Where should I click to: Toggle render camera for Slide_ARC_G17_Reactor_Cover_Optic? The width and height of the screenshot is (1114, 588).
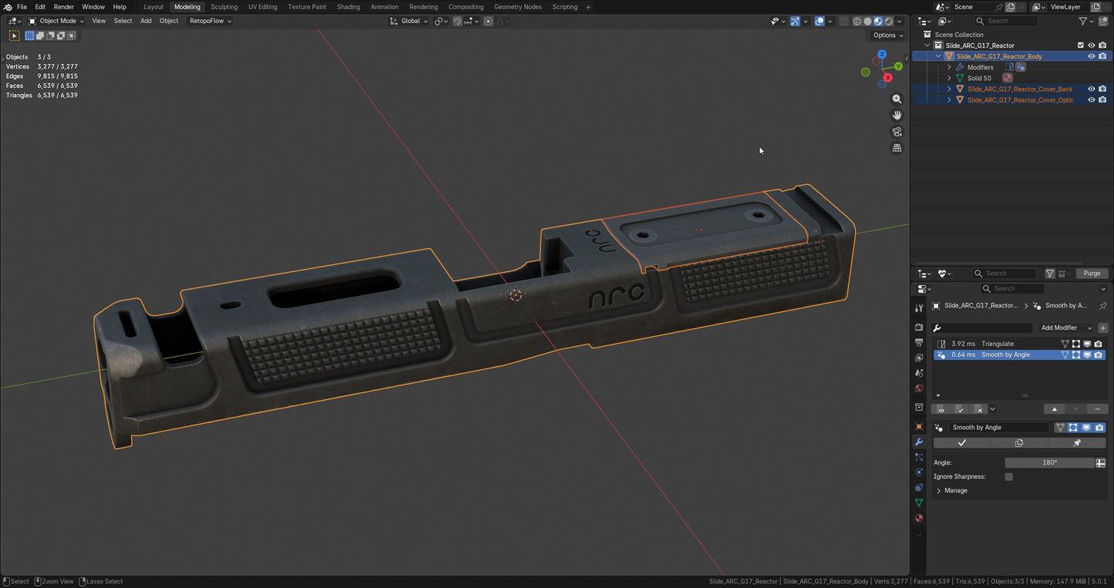(x=1102, y=99)
